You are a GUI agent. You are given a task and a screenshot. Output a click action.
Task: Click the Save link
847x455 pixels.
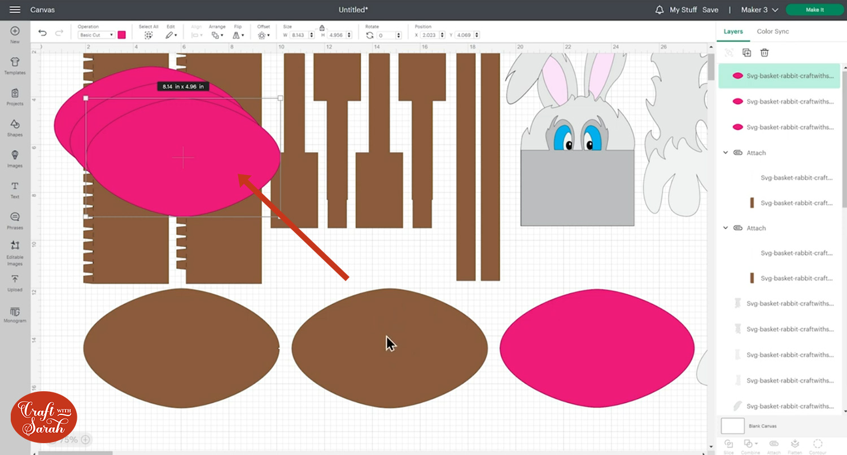(710, 10)
